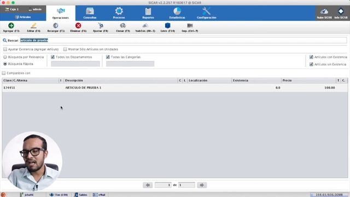Click the Eliminar (F6) red delete icon
Viewport: 350px width, 197px height.
click(x=78, y=26)
